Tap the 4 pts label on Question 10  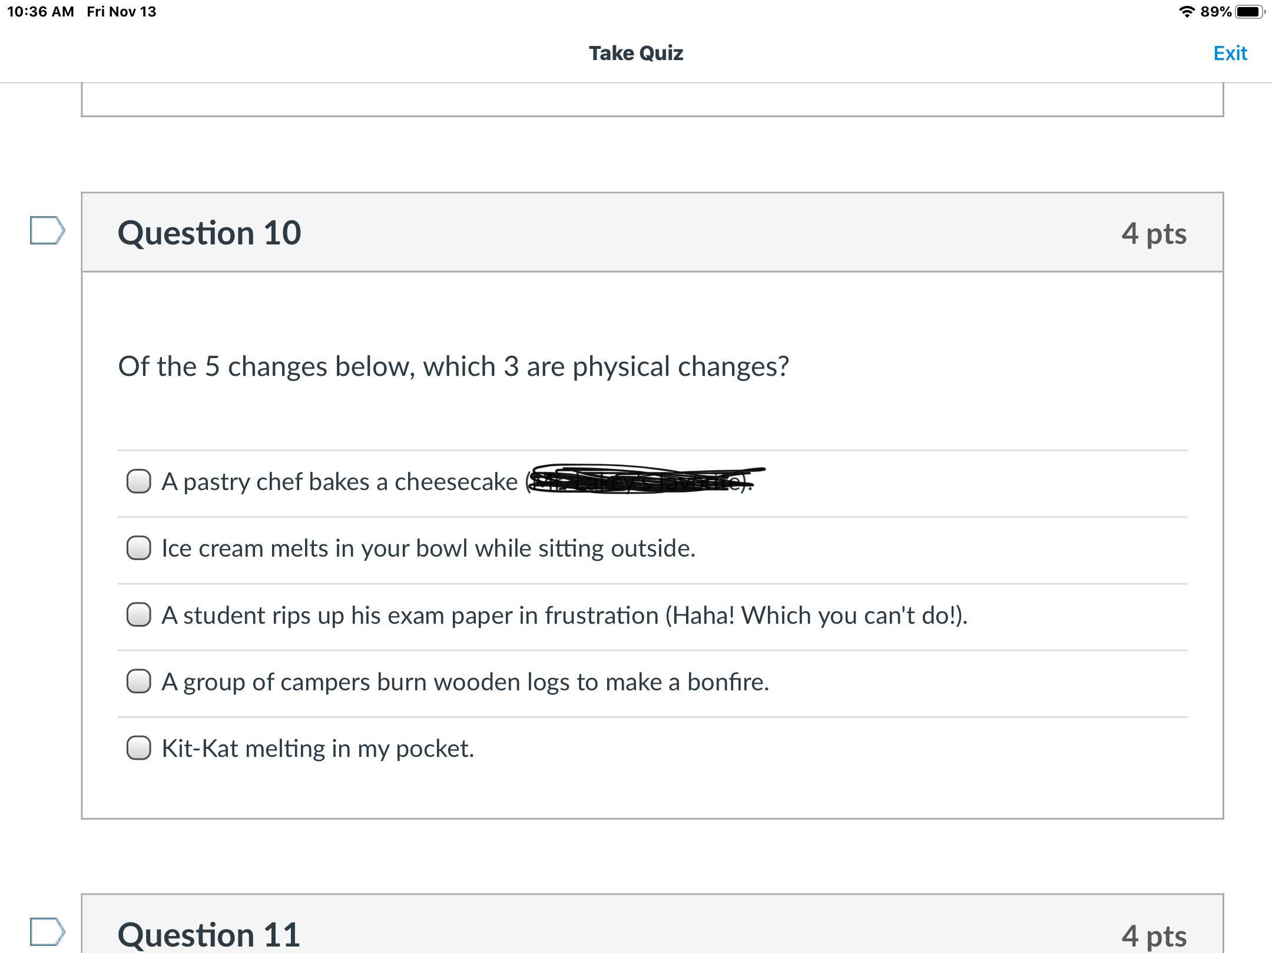1154,233
